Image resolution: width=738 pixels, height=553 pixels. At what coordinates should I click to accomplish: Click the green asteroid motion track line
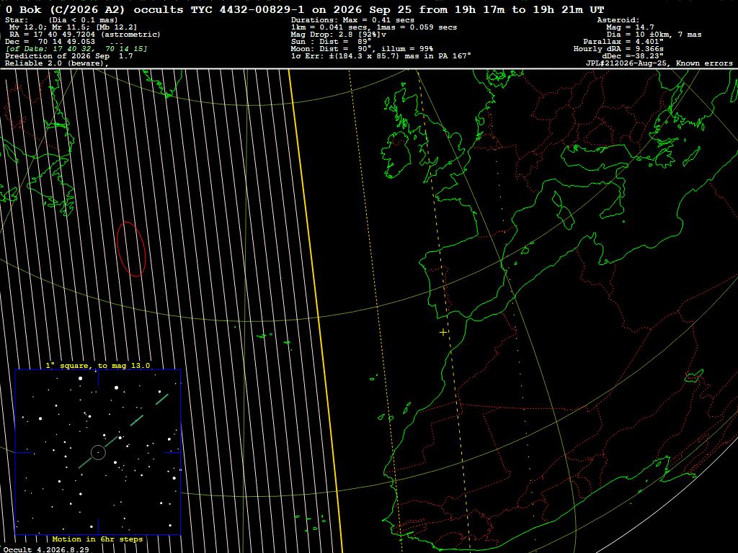click(123, 432)
